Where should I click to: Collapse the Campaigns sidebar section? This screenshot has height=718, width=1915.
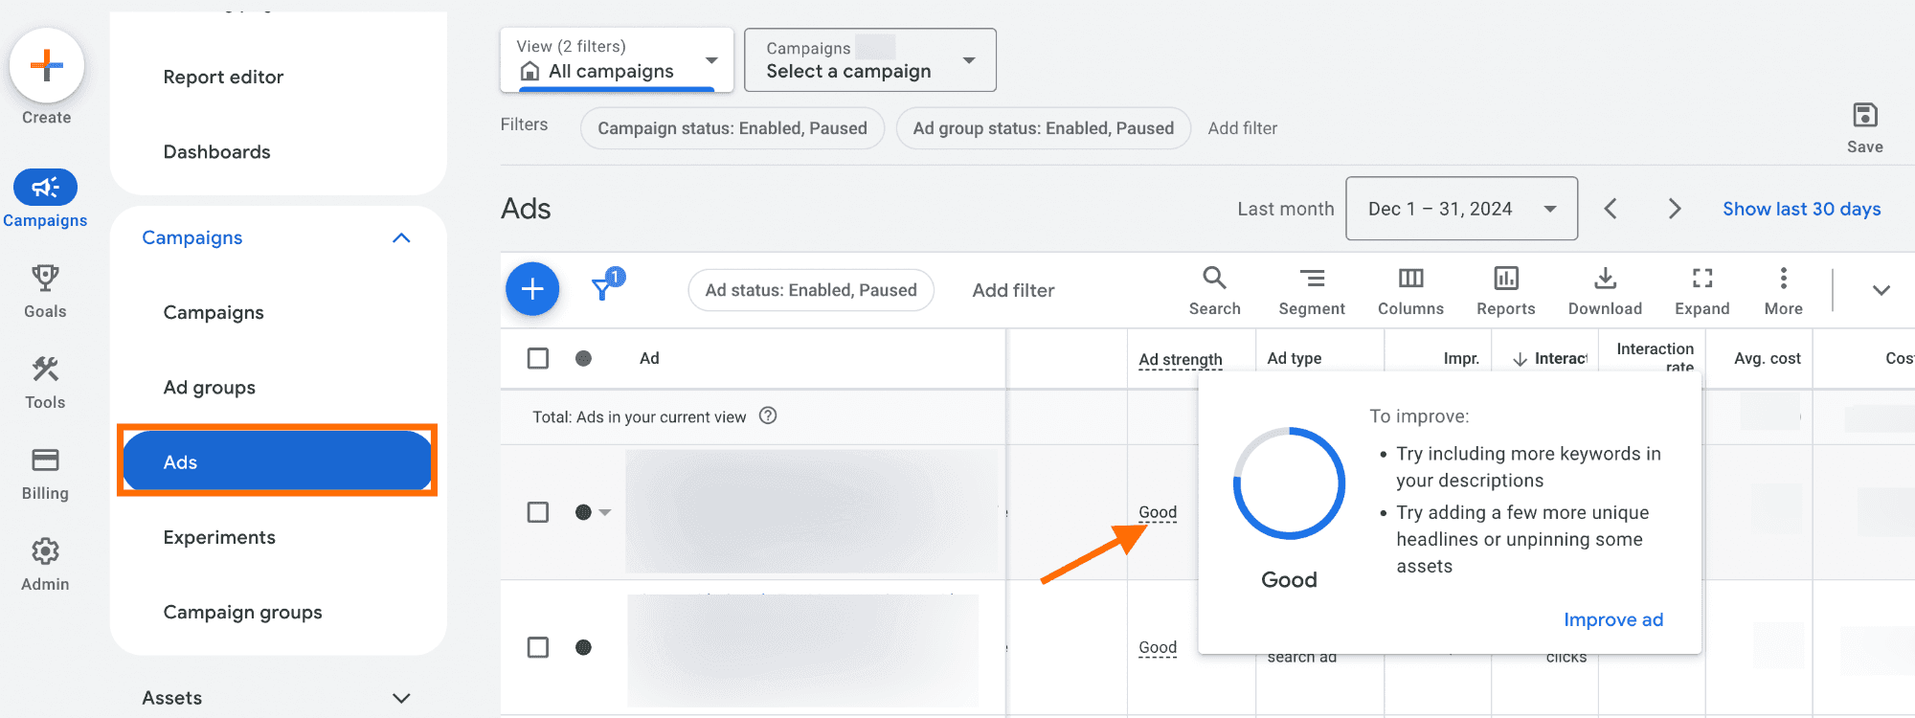coord(402,237)
